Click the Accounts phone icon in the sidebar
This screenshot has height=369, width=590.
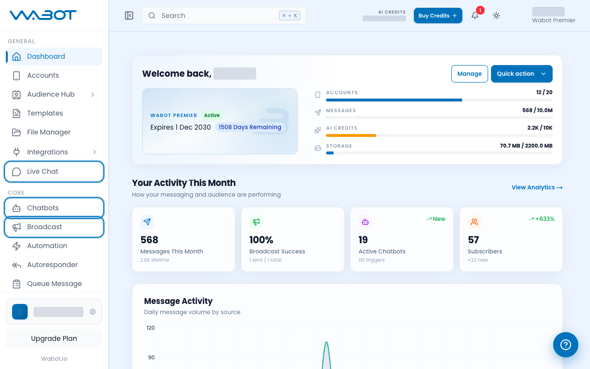tap(16, 75)
